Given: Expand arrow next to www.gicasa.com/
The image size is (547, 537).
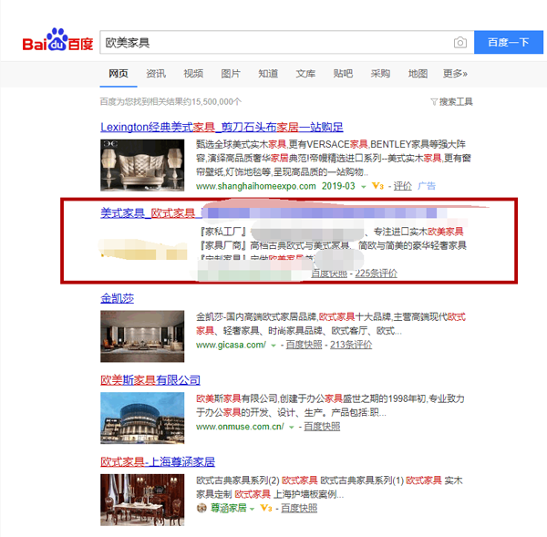Looking at the screenshot, I should pos(273,346).
